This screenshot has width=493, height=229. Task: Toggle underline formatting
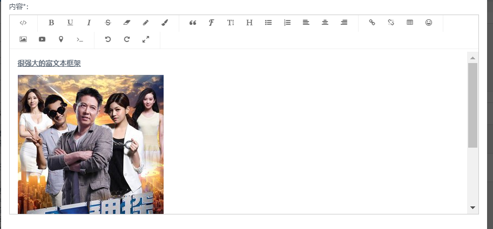coord(70,23)
